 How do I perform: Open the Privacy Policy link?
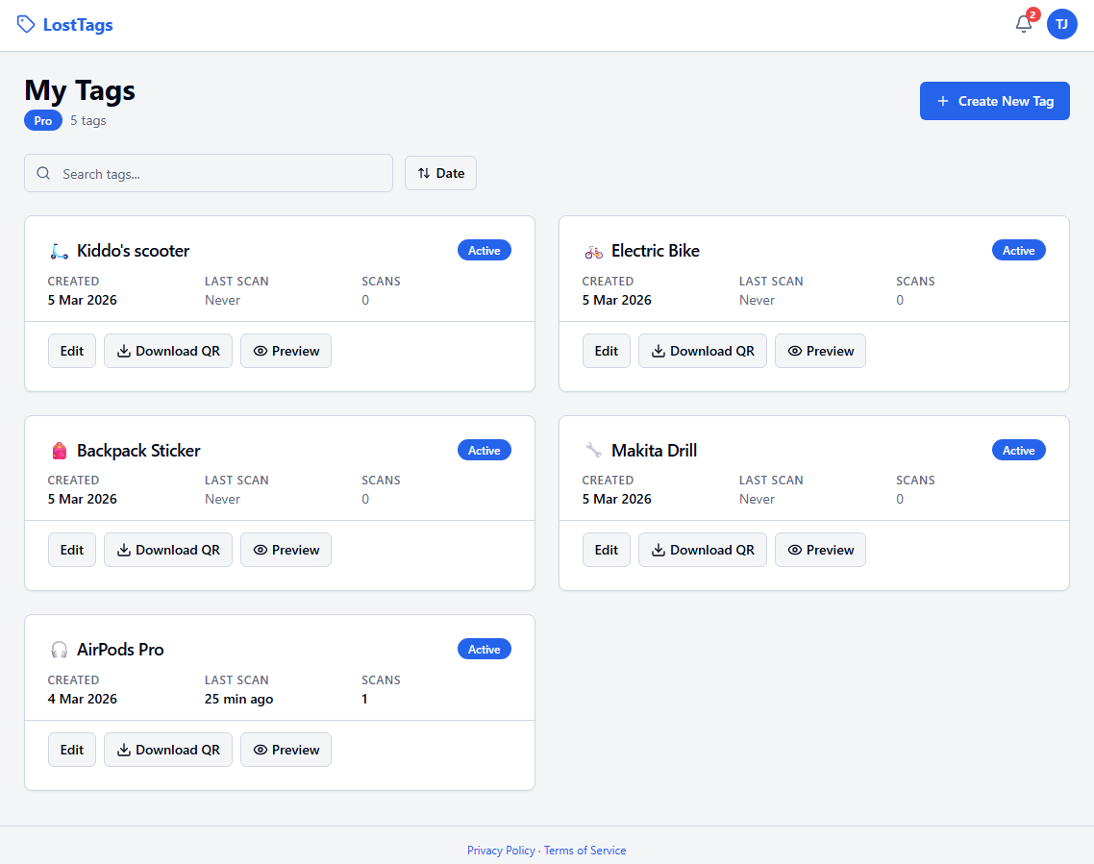(501, 850)
